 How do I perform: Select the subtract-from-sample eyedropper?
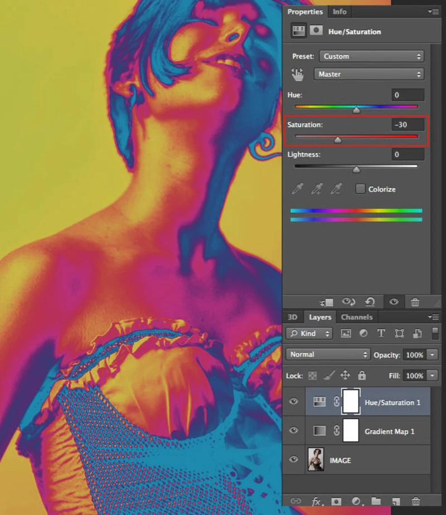coord(336,189)
